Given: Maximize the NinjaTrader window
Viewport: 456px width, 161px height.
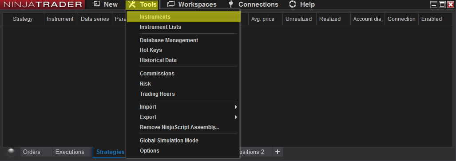Looking at the screenshot, I should 442,4.
